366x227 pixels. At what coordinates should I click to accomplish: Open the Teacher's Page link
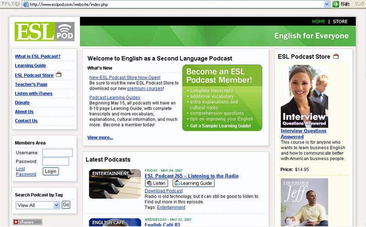[31, 84]
